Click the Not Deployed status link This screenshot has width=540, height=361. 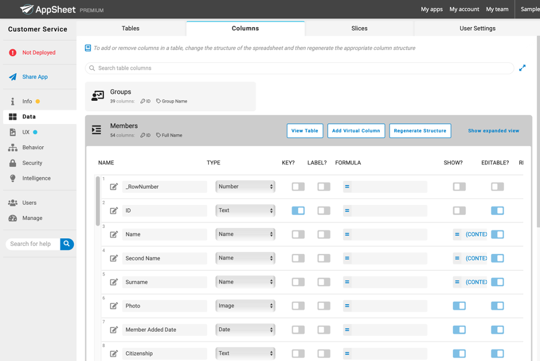point(39,52)
